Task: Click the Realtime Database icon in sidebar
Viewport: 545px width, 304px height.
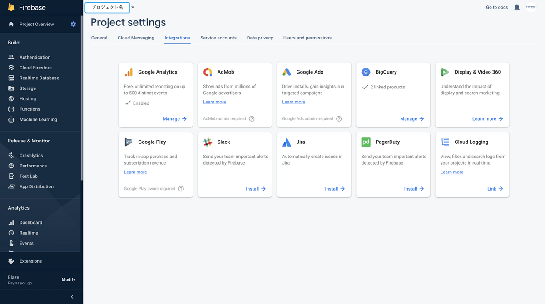Action: 11,78
